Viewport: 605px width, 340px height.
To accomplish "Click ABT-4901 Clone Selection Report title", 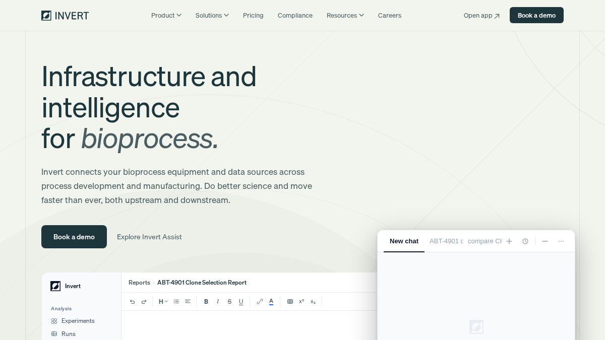I will (202, 283).
